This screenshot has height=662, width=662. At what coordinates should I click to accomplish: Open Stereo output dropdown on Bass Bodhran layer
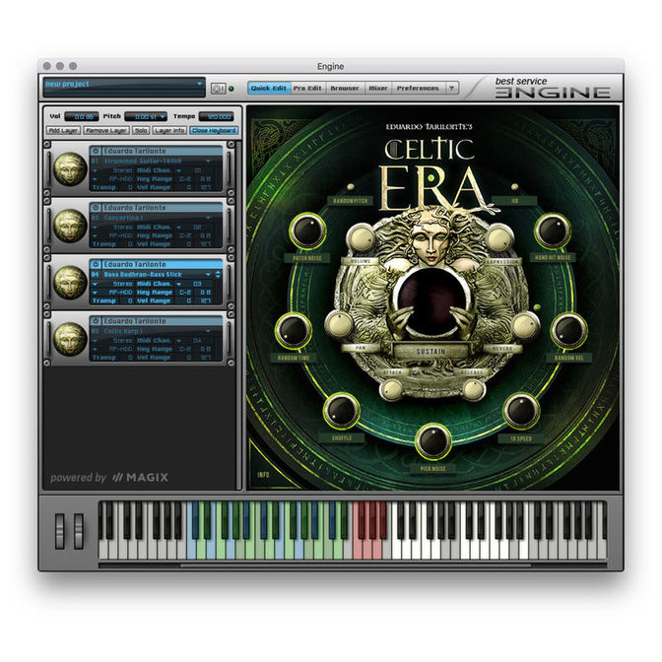(x=95, y=284)
